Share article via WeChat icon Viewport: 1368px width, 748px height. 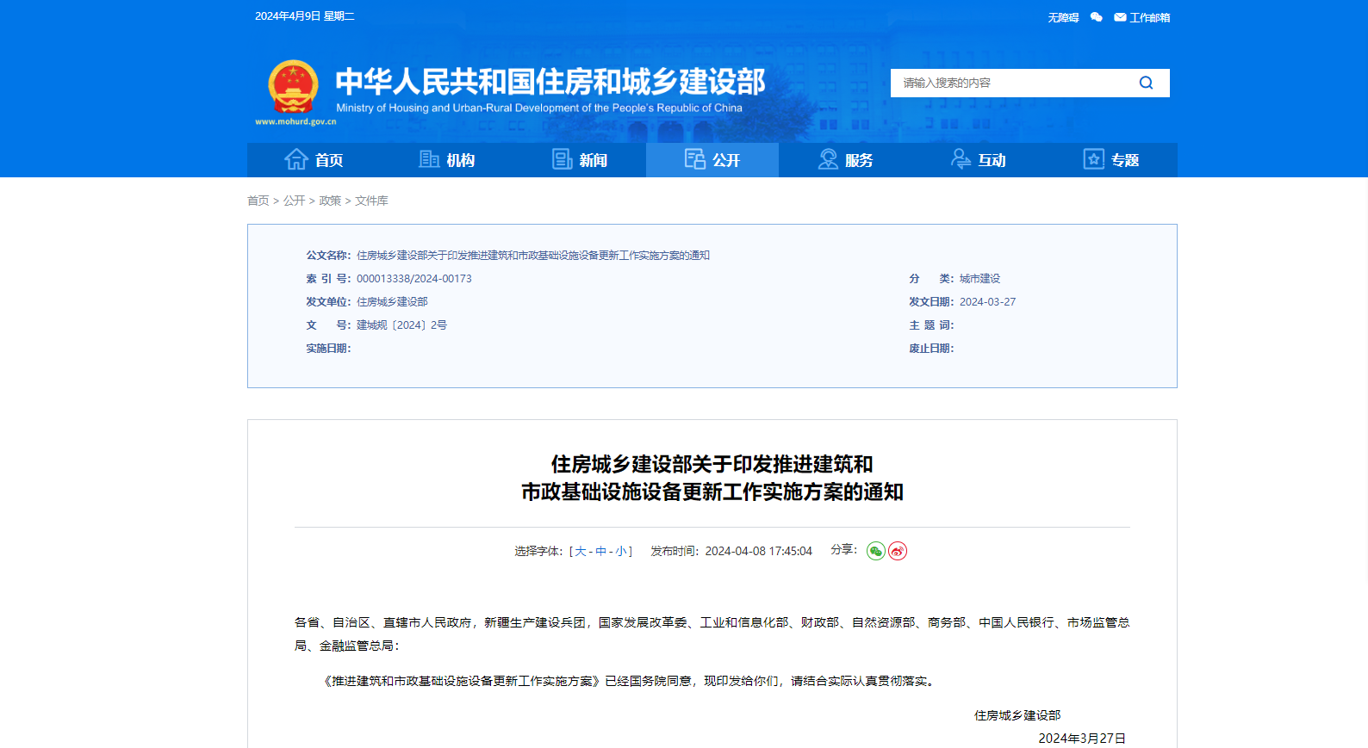pos(876,551)
